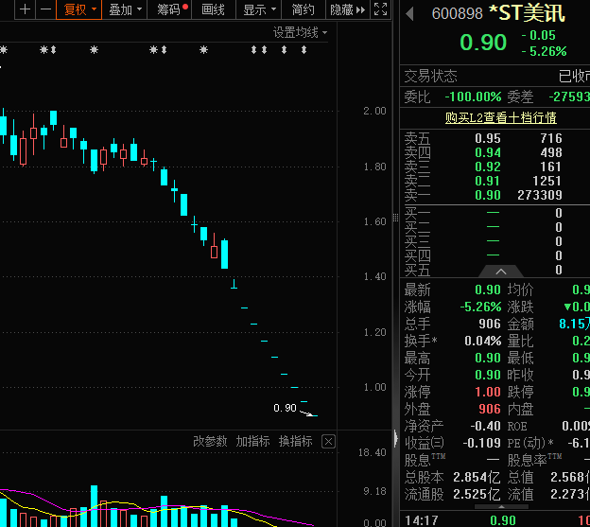590x527 pixels.
Task: Click 改参数 to modify indicator parameters
Action: coord(210,442)
